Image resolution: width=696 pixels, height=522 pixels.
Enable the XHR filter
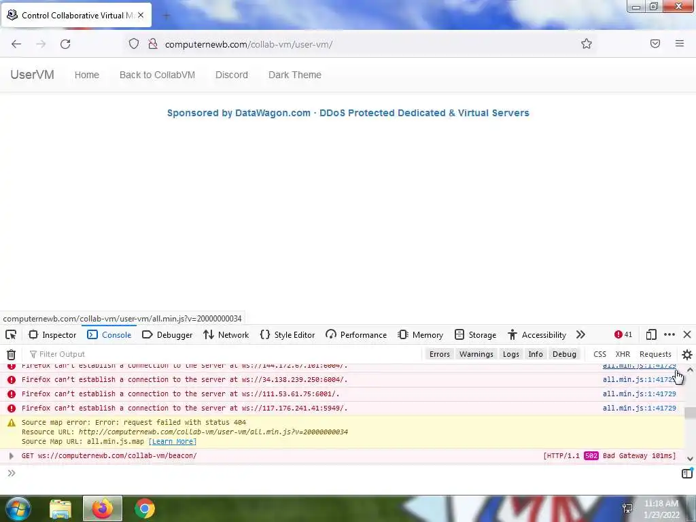point(623,354)
